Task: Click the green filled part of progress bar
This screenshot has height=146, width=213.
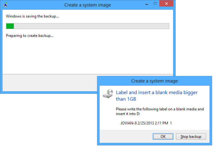Action: pyautogui.click(x=10, y=26)
